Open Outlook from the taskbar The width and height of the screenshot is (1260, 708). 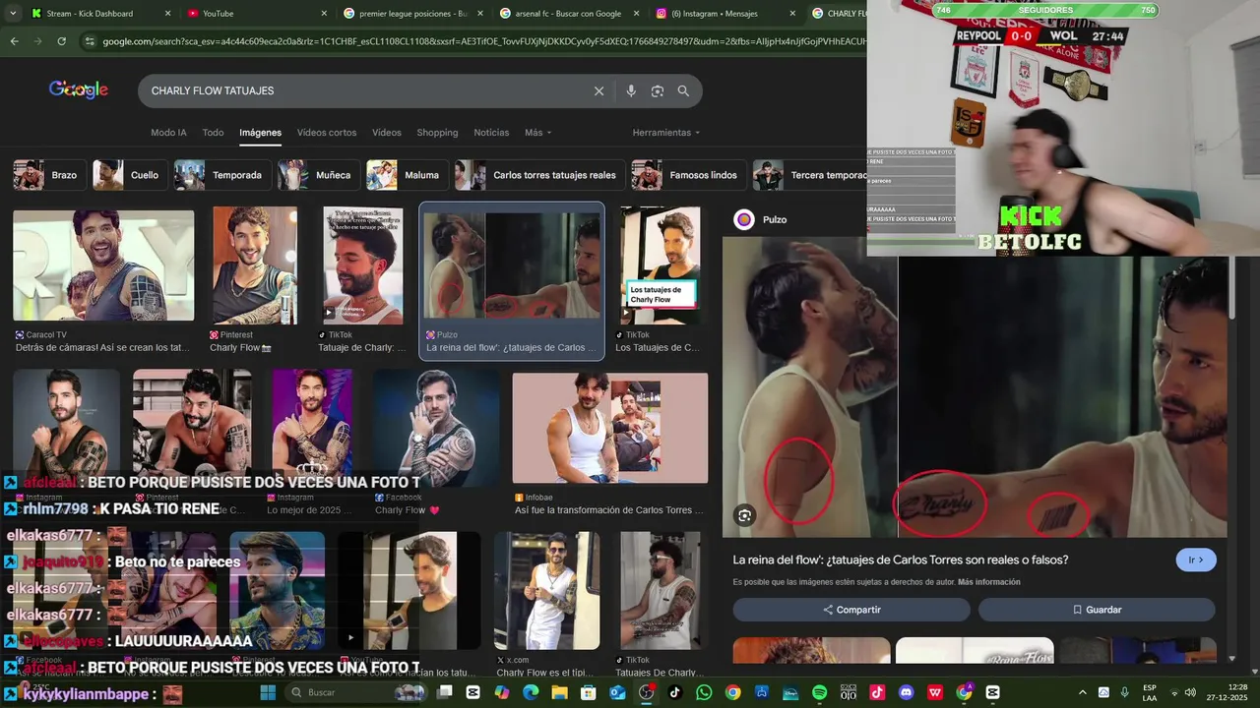pos(617,692)
